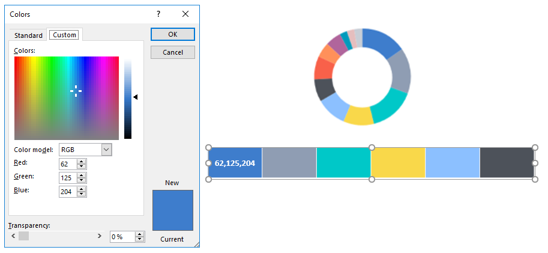Decrease Blue value with down spinner
The height and width of the screenshot is (253, 548).
pos(82,195)
